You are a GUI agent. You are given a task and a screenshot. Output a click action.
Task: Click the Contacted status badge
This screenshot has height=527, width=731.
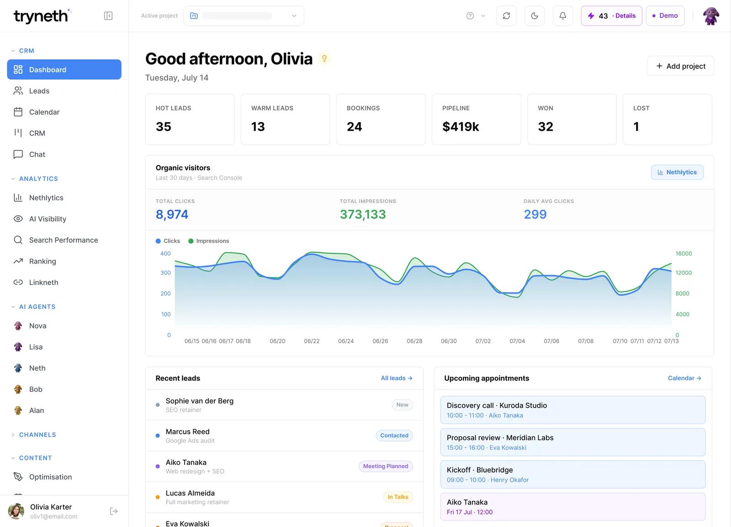point(394,436)
